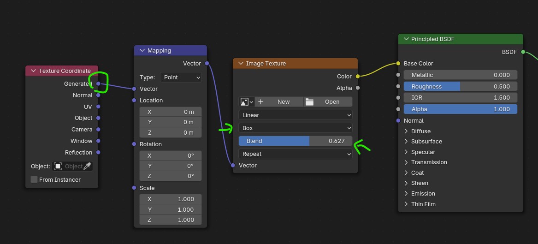Open the image browse dropdown icon
This screenshot has width=538, height=244.
pos(246,101)
